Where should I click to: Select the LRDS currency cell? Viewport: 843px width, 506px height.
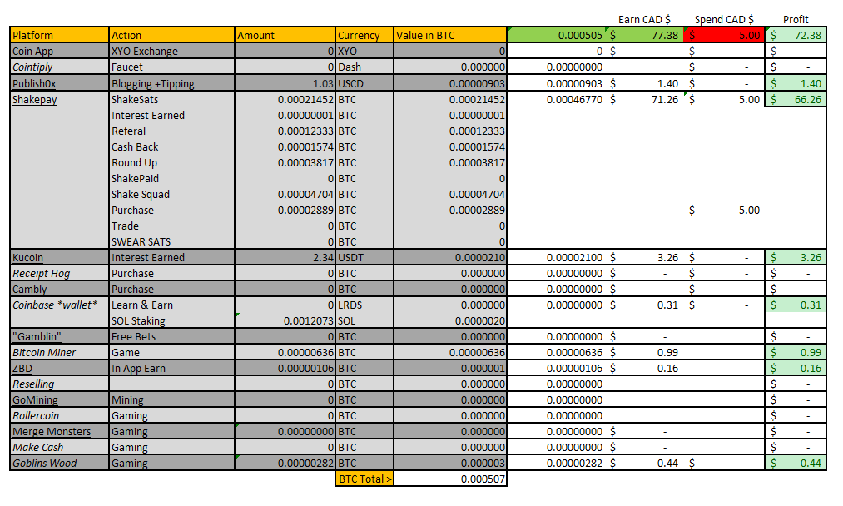coord(364,305)
